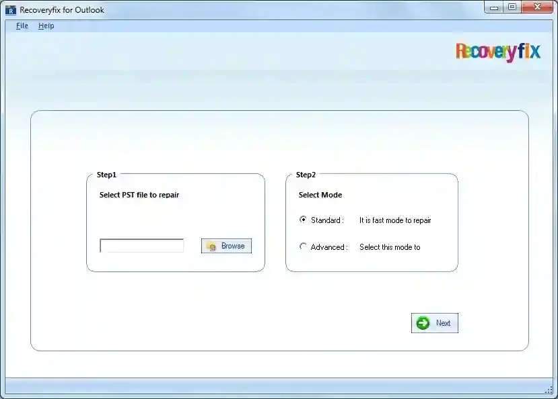Image resolution: width=558 pixels, height=399 pixels.
Task: Focus the PST file path text field
Action: click(x=141, y=246)
